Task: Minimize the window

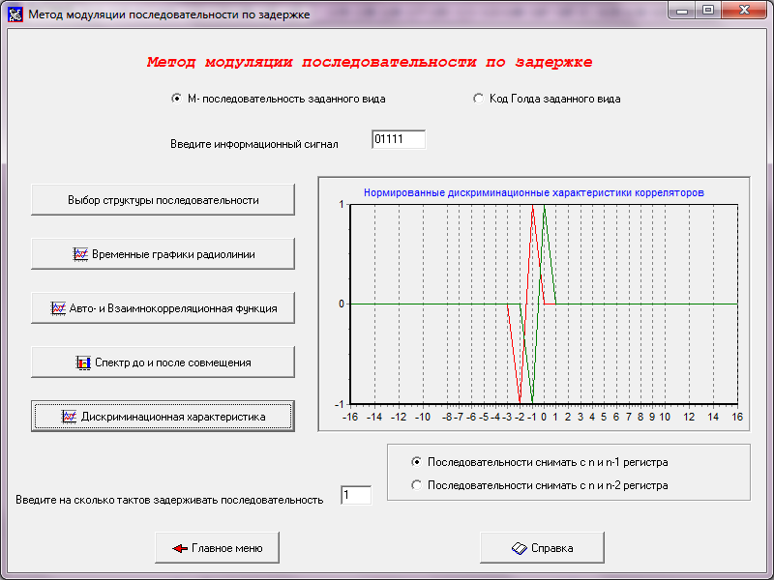Action: coord(682,11)
